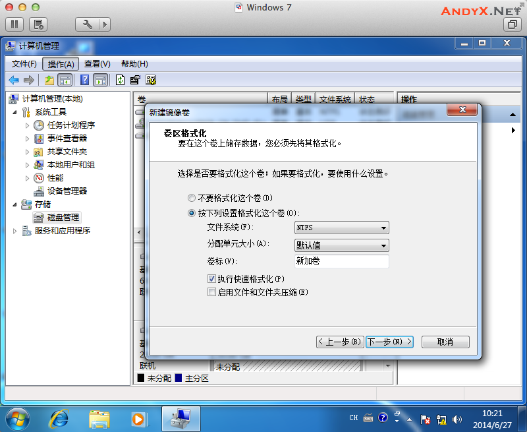The height and width of the screenshot is (432, 527).
Task: Sort by the 文件系统 column header
Action: (335, 99)
